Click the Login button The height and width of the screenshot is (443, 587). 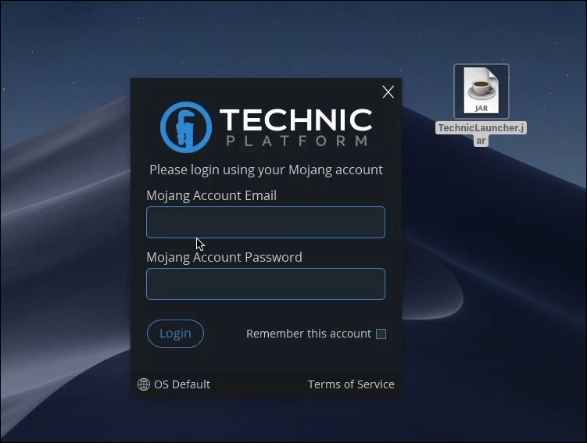tap(175, 334)
